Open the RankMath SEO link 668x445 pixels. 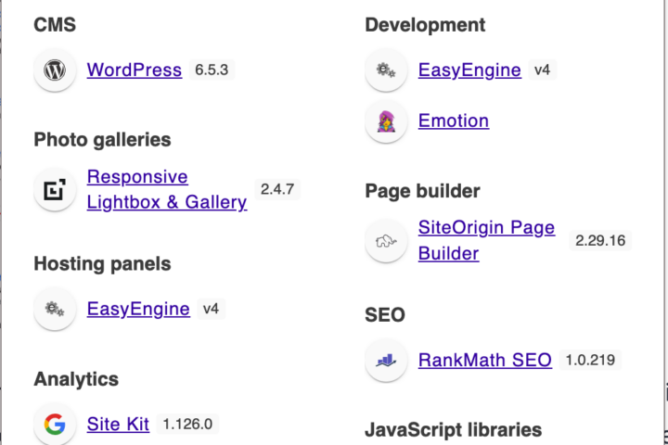(x=485, y=361)
